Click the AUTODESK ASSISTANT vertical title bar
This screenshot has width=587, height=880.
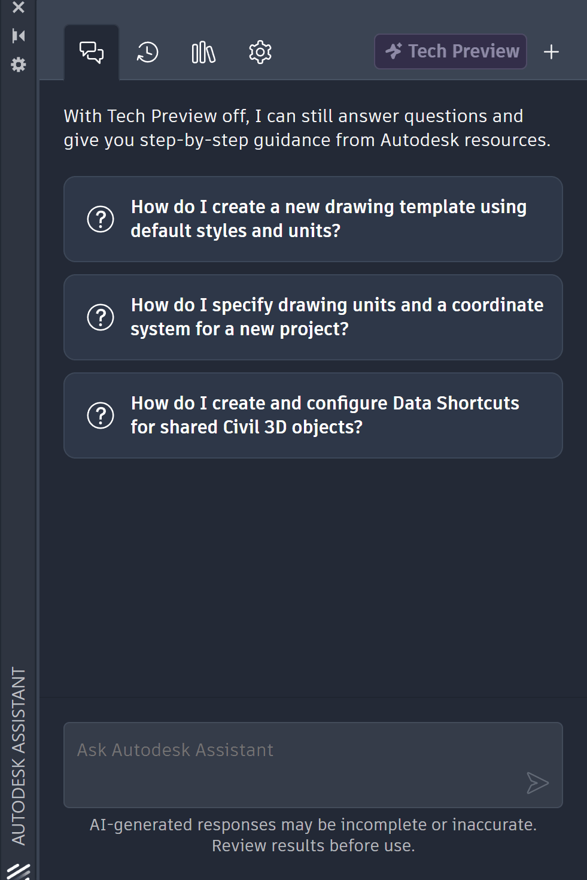click(19, 756)
